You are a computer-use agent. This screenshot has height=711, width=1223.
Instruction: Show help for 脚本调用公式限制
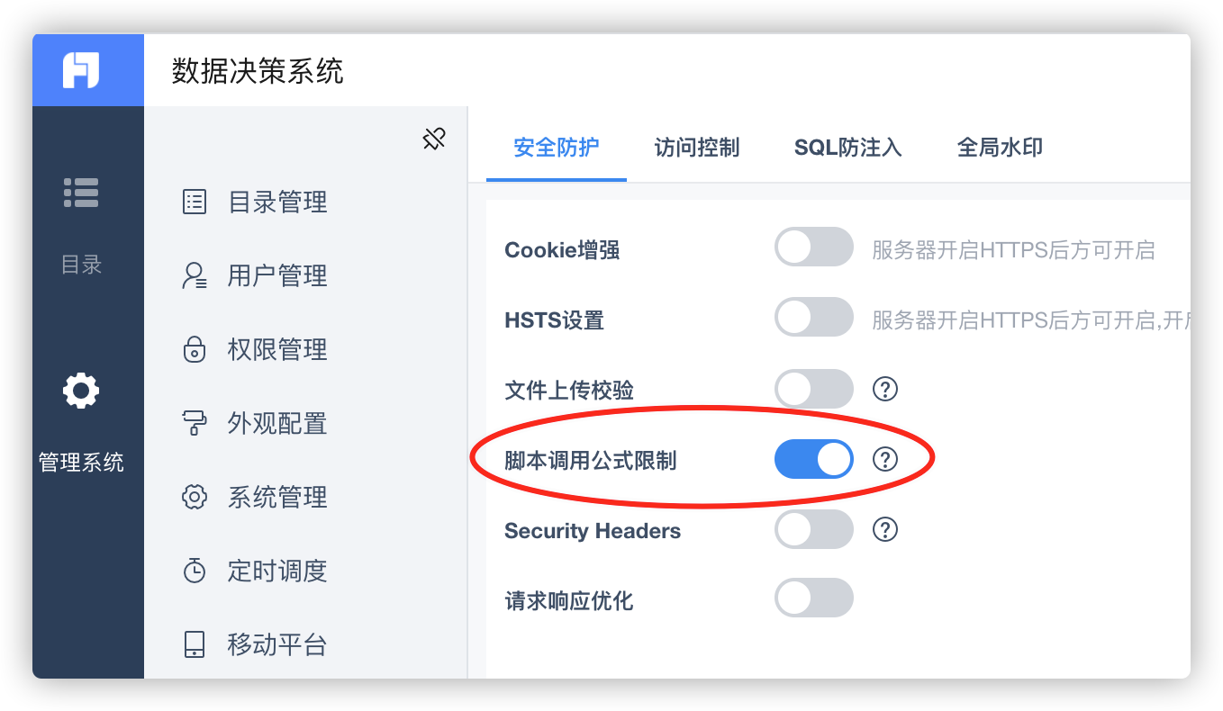(885, 459)
